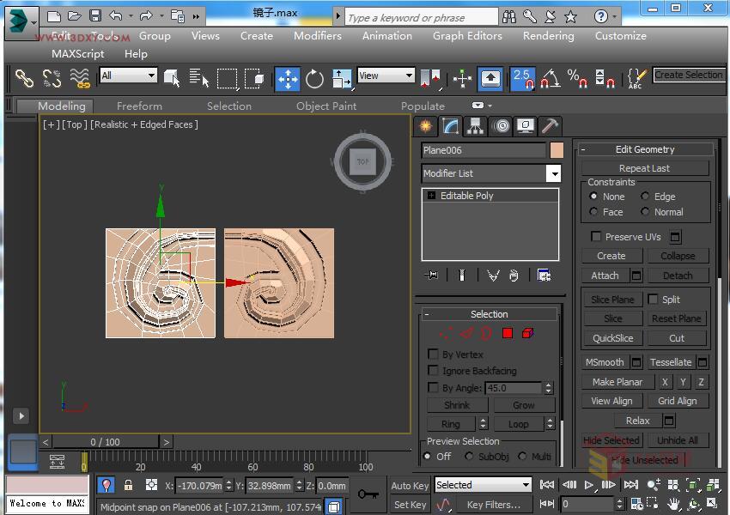The width and height of the screenshot is (730, 515).
Task: Open Select by Name dialog from the toolbar
Action: 200,78
